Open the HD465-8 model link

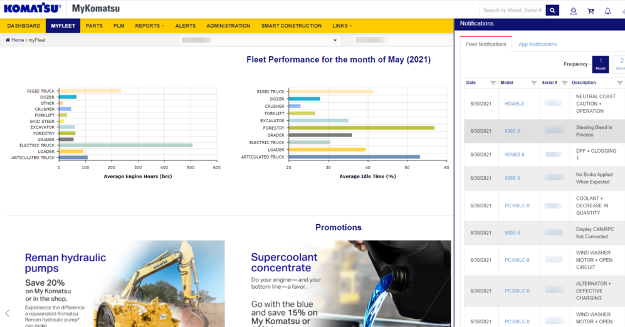click(514, 104)
